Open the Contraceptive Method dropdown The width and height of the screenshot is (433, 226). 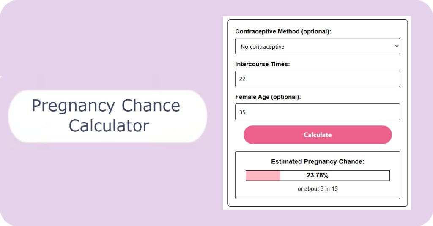[x=318, y=46]
